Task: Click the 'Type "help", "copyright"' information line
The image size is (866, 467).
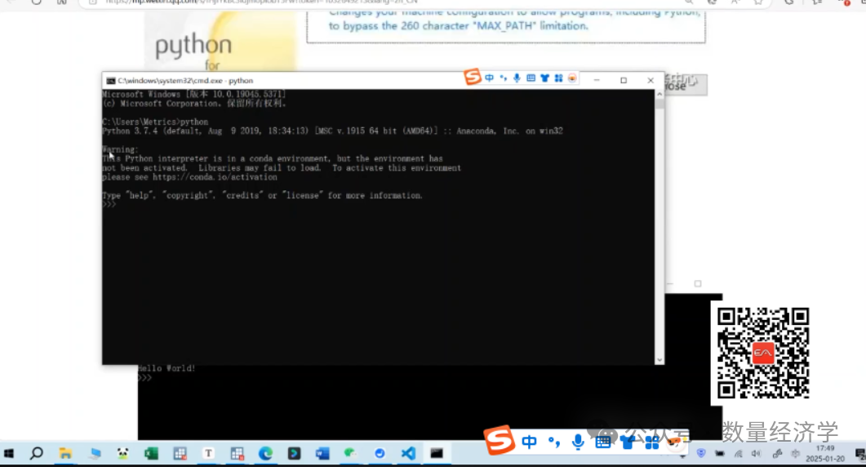Action: [262, 196]
